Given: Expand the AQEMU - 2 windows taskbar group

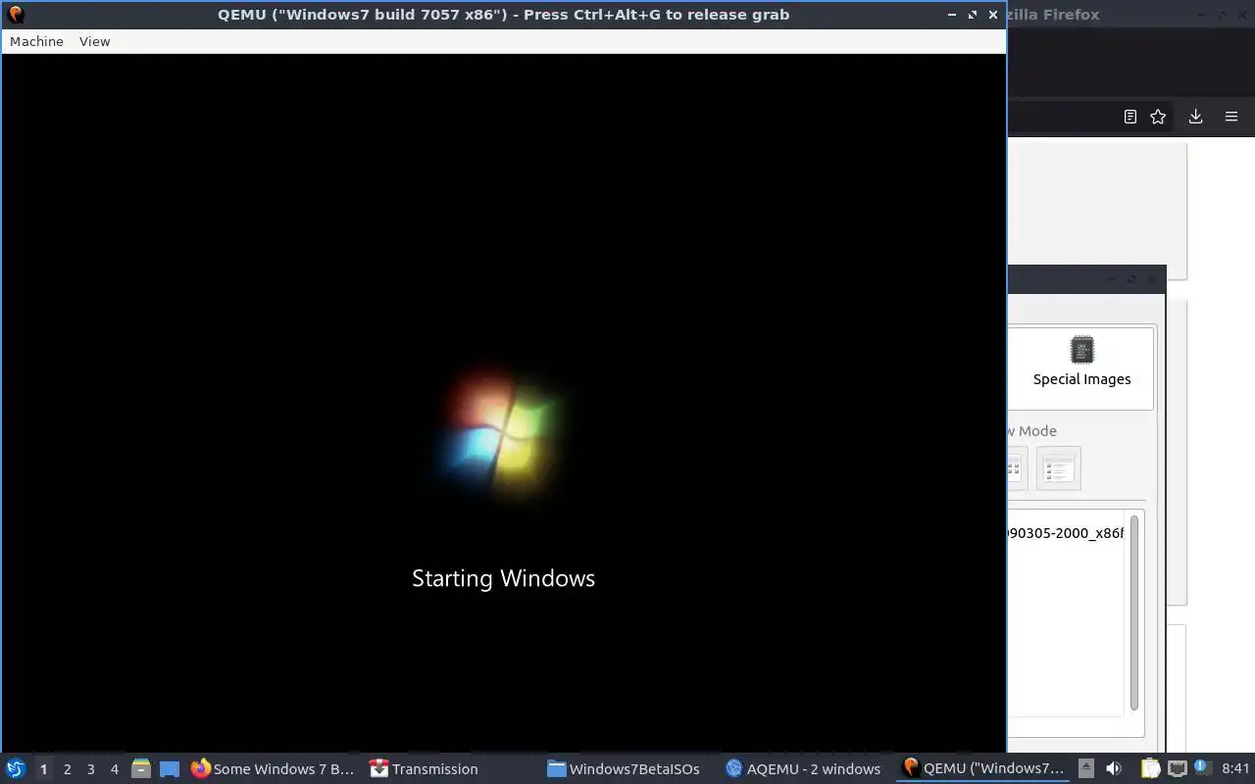Looking at the screenshot, I should click(802, 769).
